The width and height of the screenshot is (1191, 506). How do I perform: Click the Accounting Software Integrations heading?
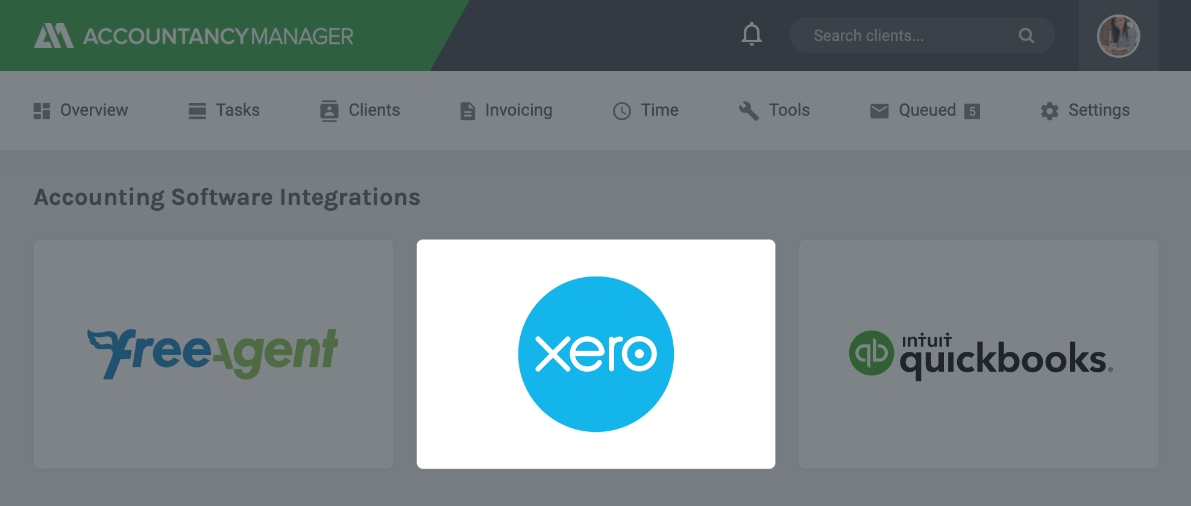(x=227, y=198)
